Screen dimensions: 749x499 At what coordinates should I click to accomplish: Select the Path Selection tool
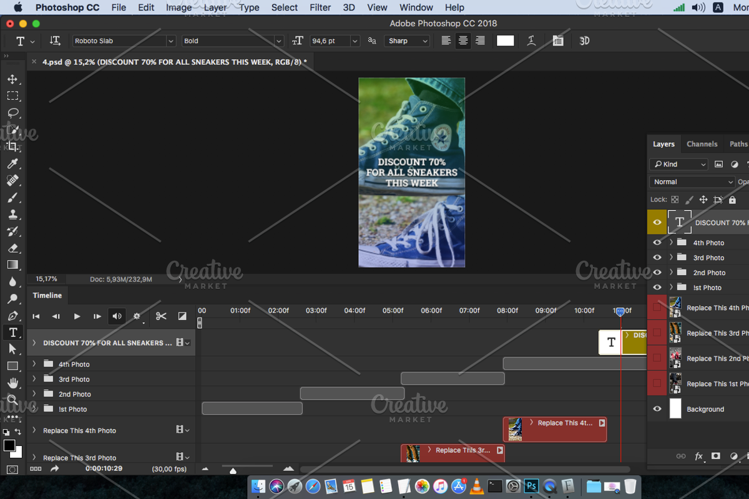click(x=12, y=349)
